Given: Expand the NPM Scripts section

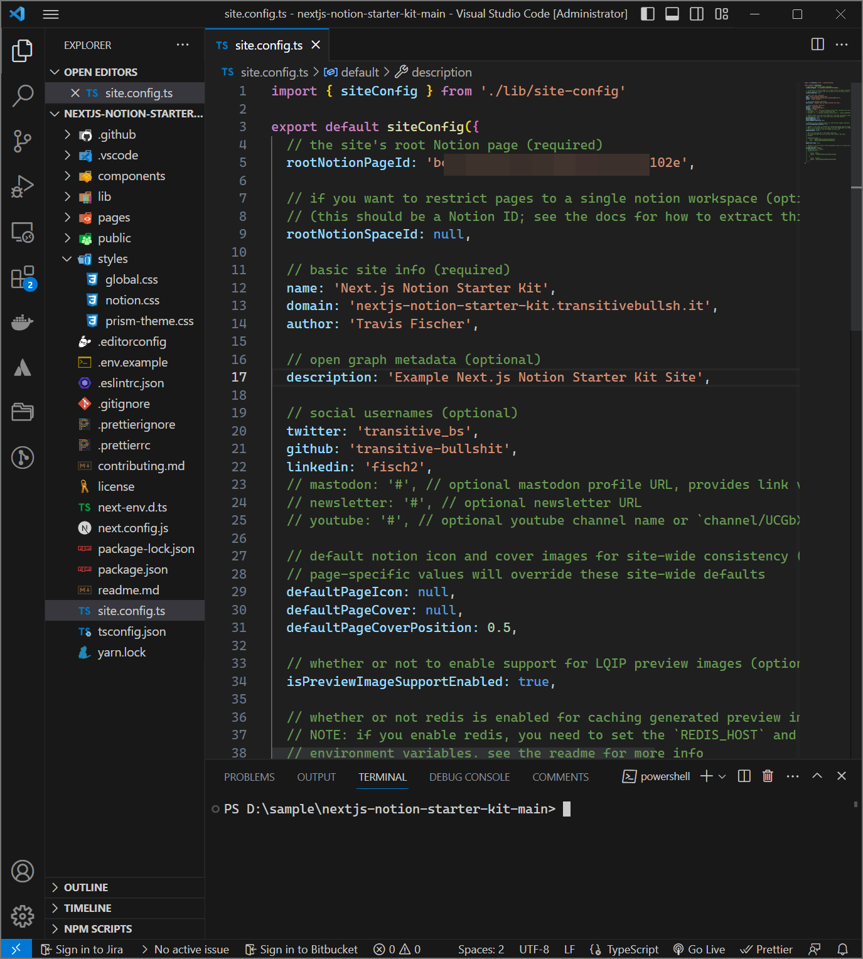Looking at the screenshot, I should [x=125, y=929].
